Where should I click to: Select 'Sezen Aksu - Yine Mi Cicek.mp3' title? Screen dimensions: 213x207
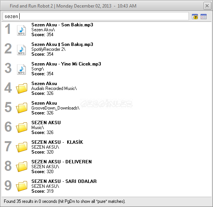pos(66,64)
